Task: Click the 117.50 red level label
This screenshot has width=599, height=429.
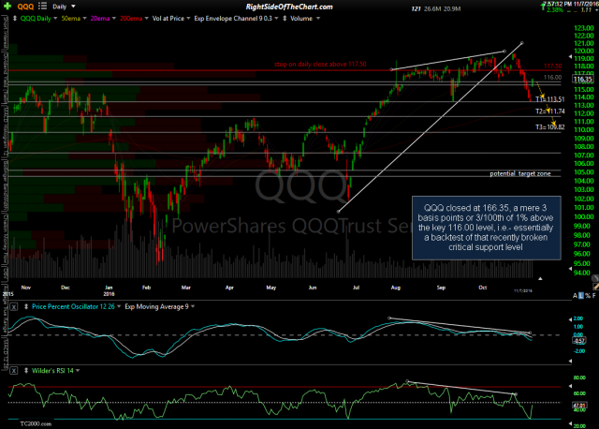Action: click(552, 67)
